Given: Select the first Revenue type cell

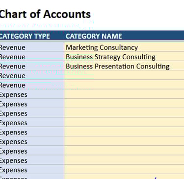Looking at the screenshot, I should pos(32,47).
